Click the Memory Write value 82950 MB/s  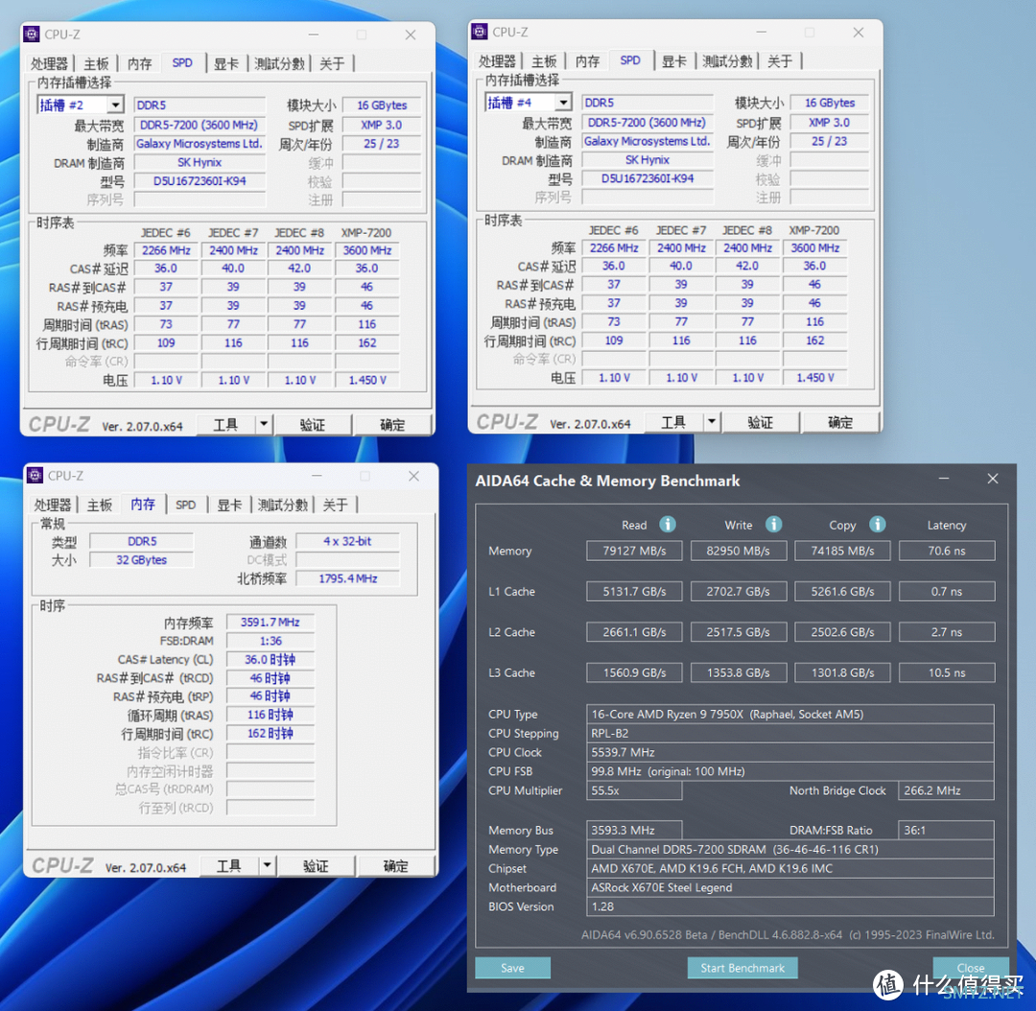[x=739, y=552]
